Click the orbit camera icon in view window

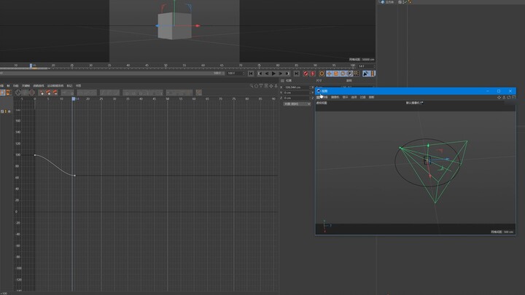507,98
